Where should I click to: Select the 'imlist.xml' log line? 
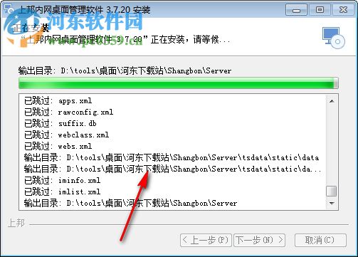[x=63, y=192]
